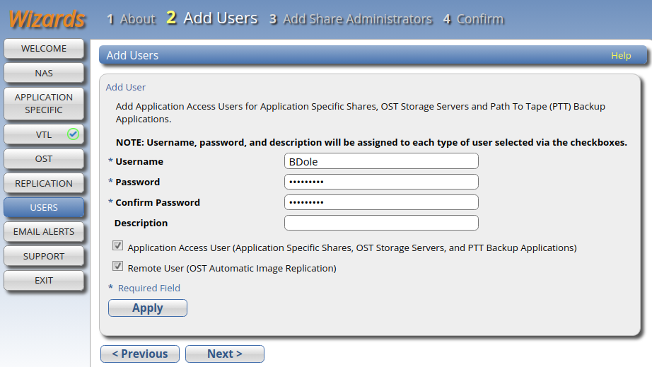The height and width of the screenshot is (367, 652).
Task: Open EMAIL ALERTS wizard
Action: [x=44, y=231]
